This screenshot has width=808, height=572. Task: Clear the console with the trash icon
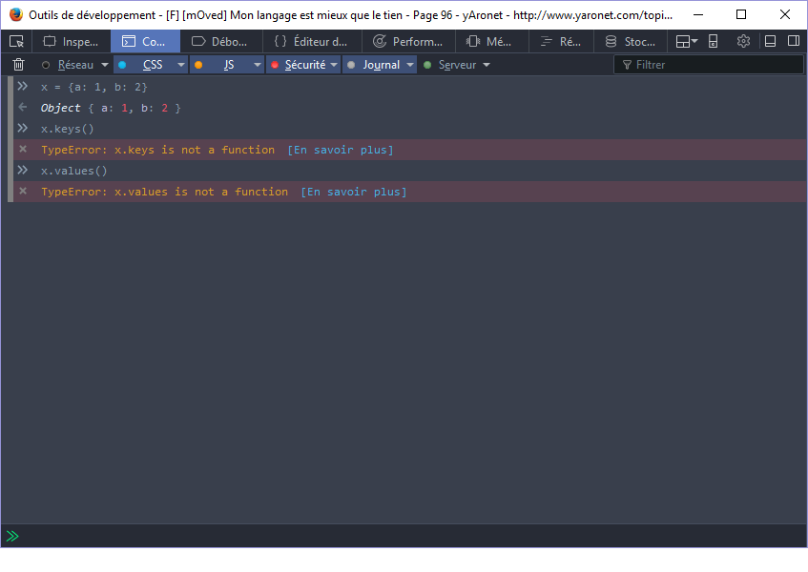18,65
